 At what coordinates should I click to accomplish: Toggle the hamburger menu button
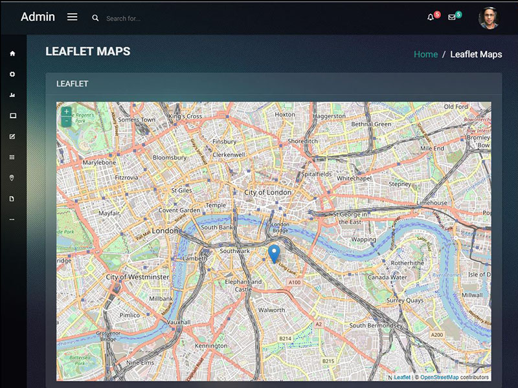[73, 17]
